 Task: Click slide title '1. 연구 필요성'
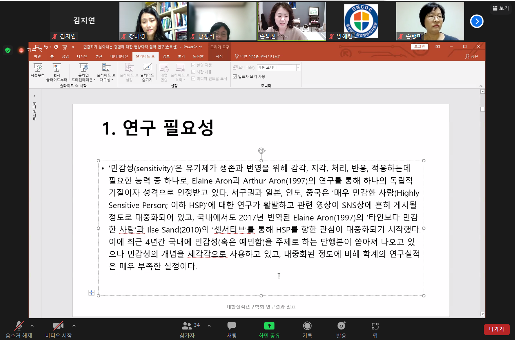[158, 128]
